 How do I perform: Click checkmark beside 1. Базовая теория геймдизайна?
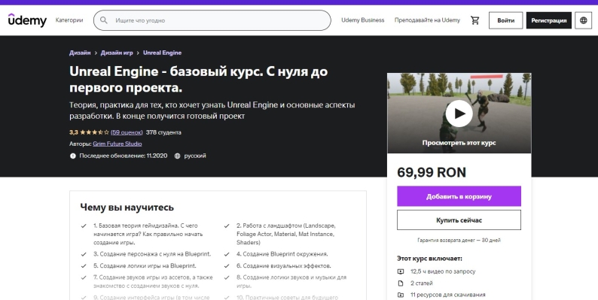[x=84, y=226]
